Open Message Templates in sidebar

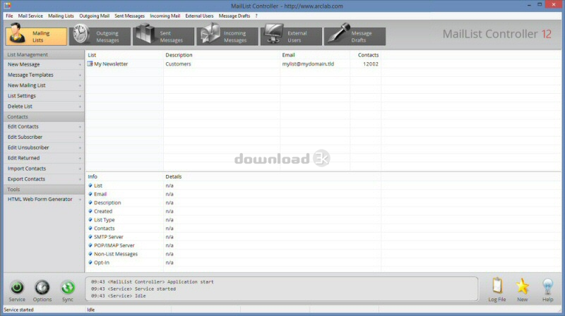tap(44, 75)
